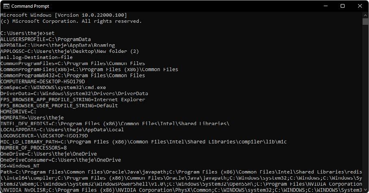This screenshot has width=369, height=193.
Task: Click the COMPUTERNAME=DESKTOP-H5O179D line
Action: [x=43, y=81]
